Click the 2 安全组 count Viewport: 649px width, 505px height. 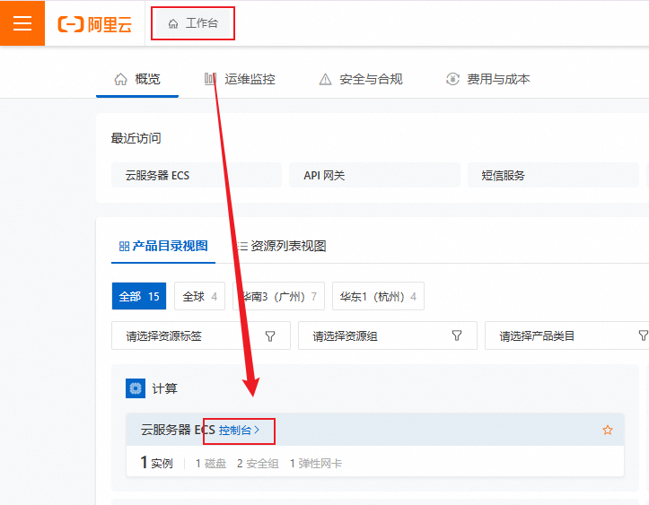click(x=258, y=464)
